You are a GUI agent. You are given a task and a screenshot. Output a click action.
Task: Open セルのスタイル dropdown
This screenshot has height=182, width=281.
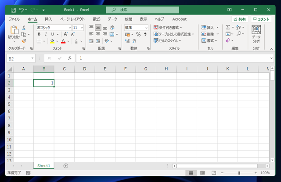click(x=167, y=40)
